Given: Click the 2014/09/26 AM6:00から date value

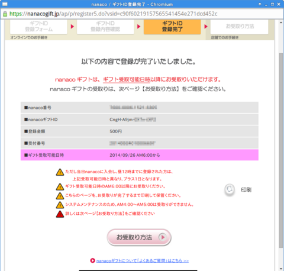Looking at the screenshot, I should point(135,155).
